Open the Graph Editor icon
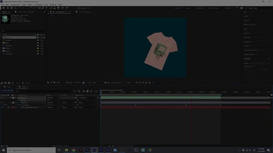Image resolution: width=273 pixels, height=153 pixels. [96, 91]
